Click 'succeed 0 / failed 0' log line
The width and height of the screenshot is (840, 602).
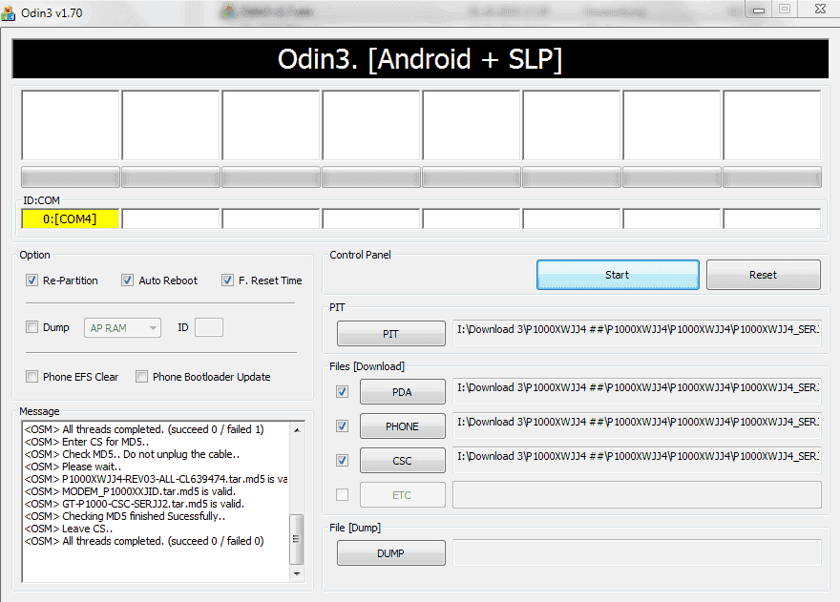tap(144, 541)
